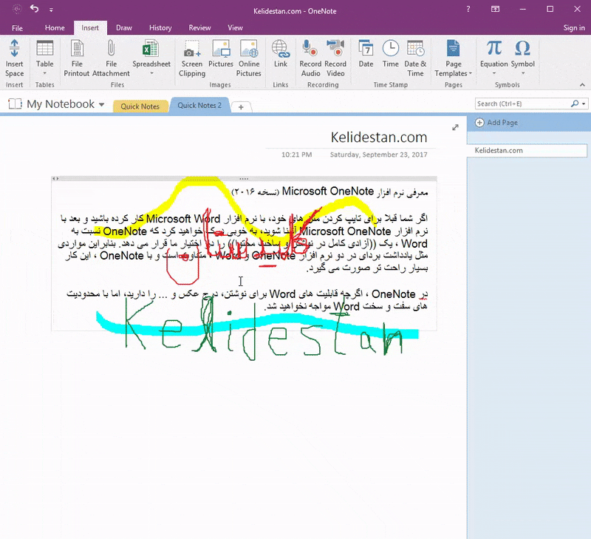
Task: Insert Pictures from the computer
Action: 221,55
